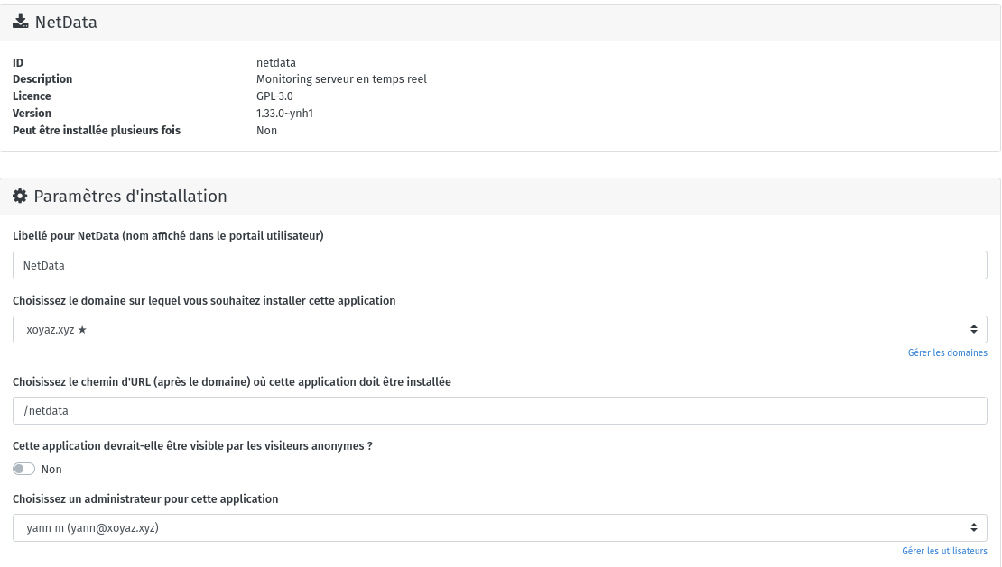Click the Choisissez le domaine field label
Screen dimensions: 1002x567
204,301
